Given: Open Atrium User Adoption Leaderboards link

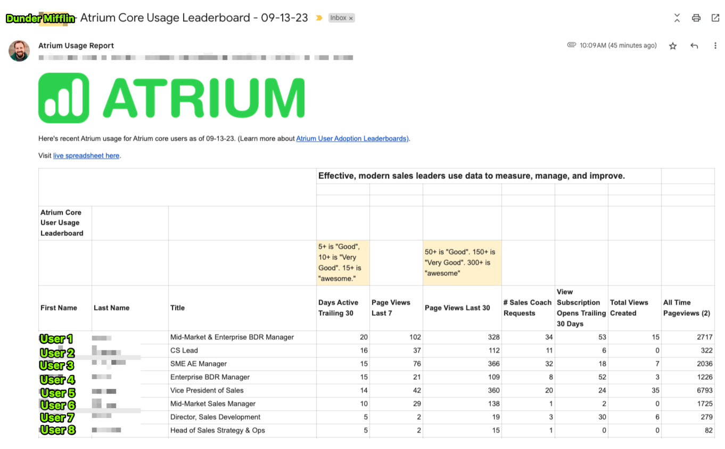Looking at the screenshot, I should (352, 138).
